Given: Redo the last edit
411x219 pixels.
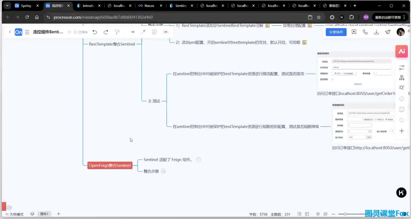Looking at the screenshot, I should [x=106, y=32].
